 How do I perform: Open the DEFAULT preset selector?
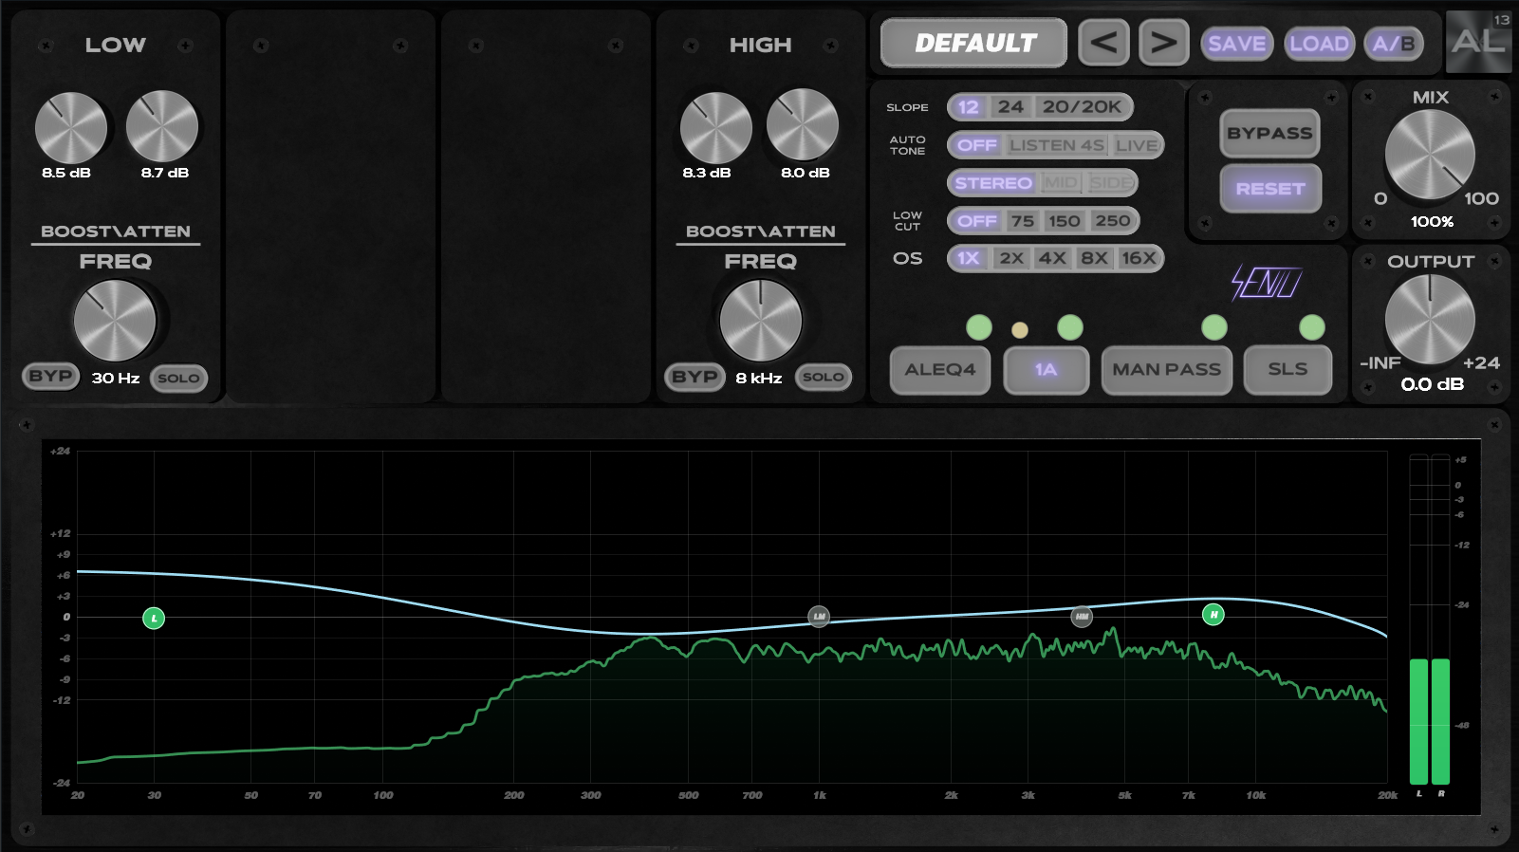pos(974,43)
